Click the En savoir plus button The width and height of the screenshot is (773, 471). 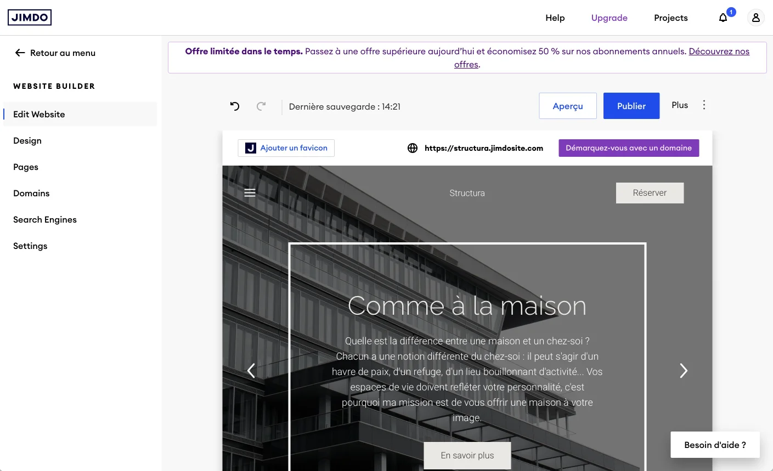[467, 456]
